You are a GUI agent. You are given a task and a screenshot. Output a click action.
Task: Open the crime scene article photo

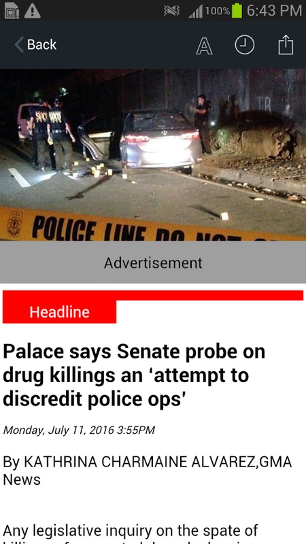pyautogui.click(x=153, y=155)
